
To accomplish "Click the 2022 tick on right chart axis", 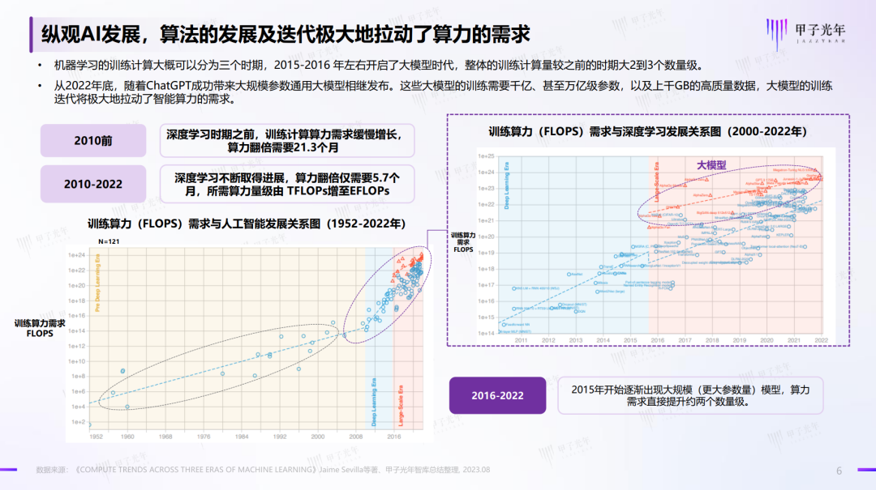I will 822,340.
